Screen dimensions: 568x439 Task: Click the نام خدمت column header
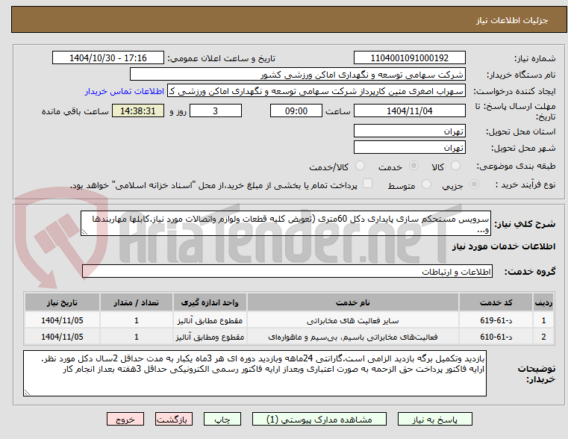coord(353,302)
